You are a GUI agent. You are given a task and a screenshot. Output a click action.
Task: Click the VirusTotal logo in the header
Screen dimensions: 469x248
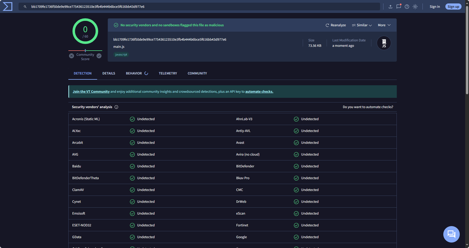coord(7,7)
